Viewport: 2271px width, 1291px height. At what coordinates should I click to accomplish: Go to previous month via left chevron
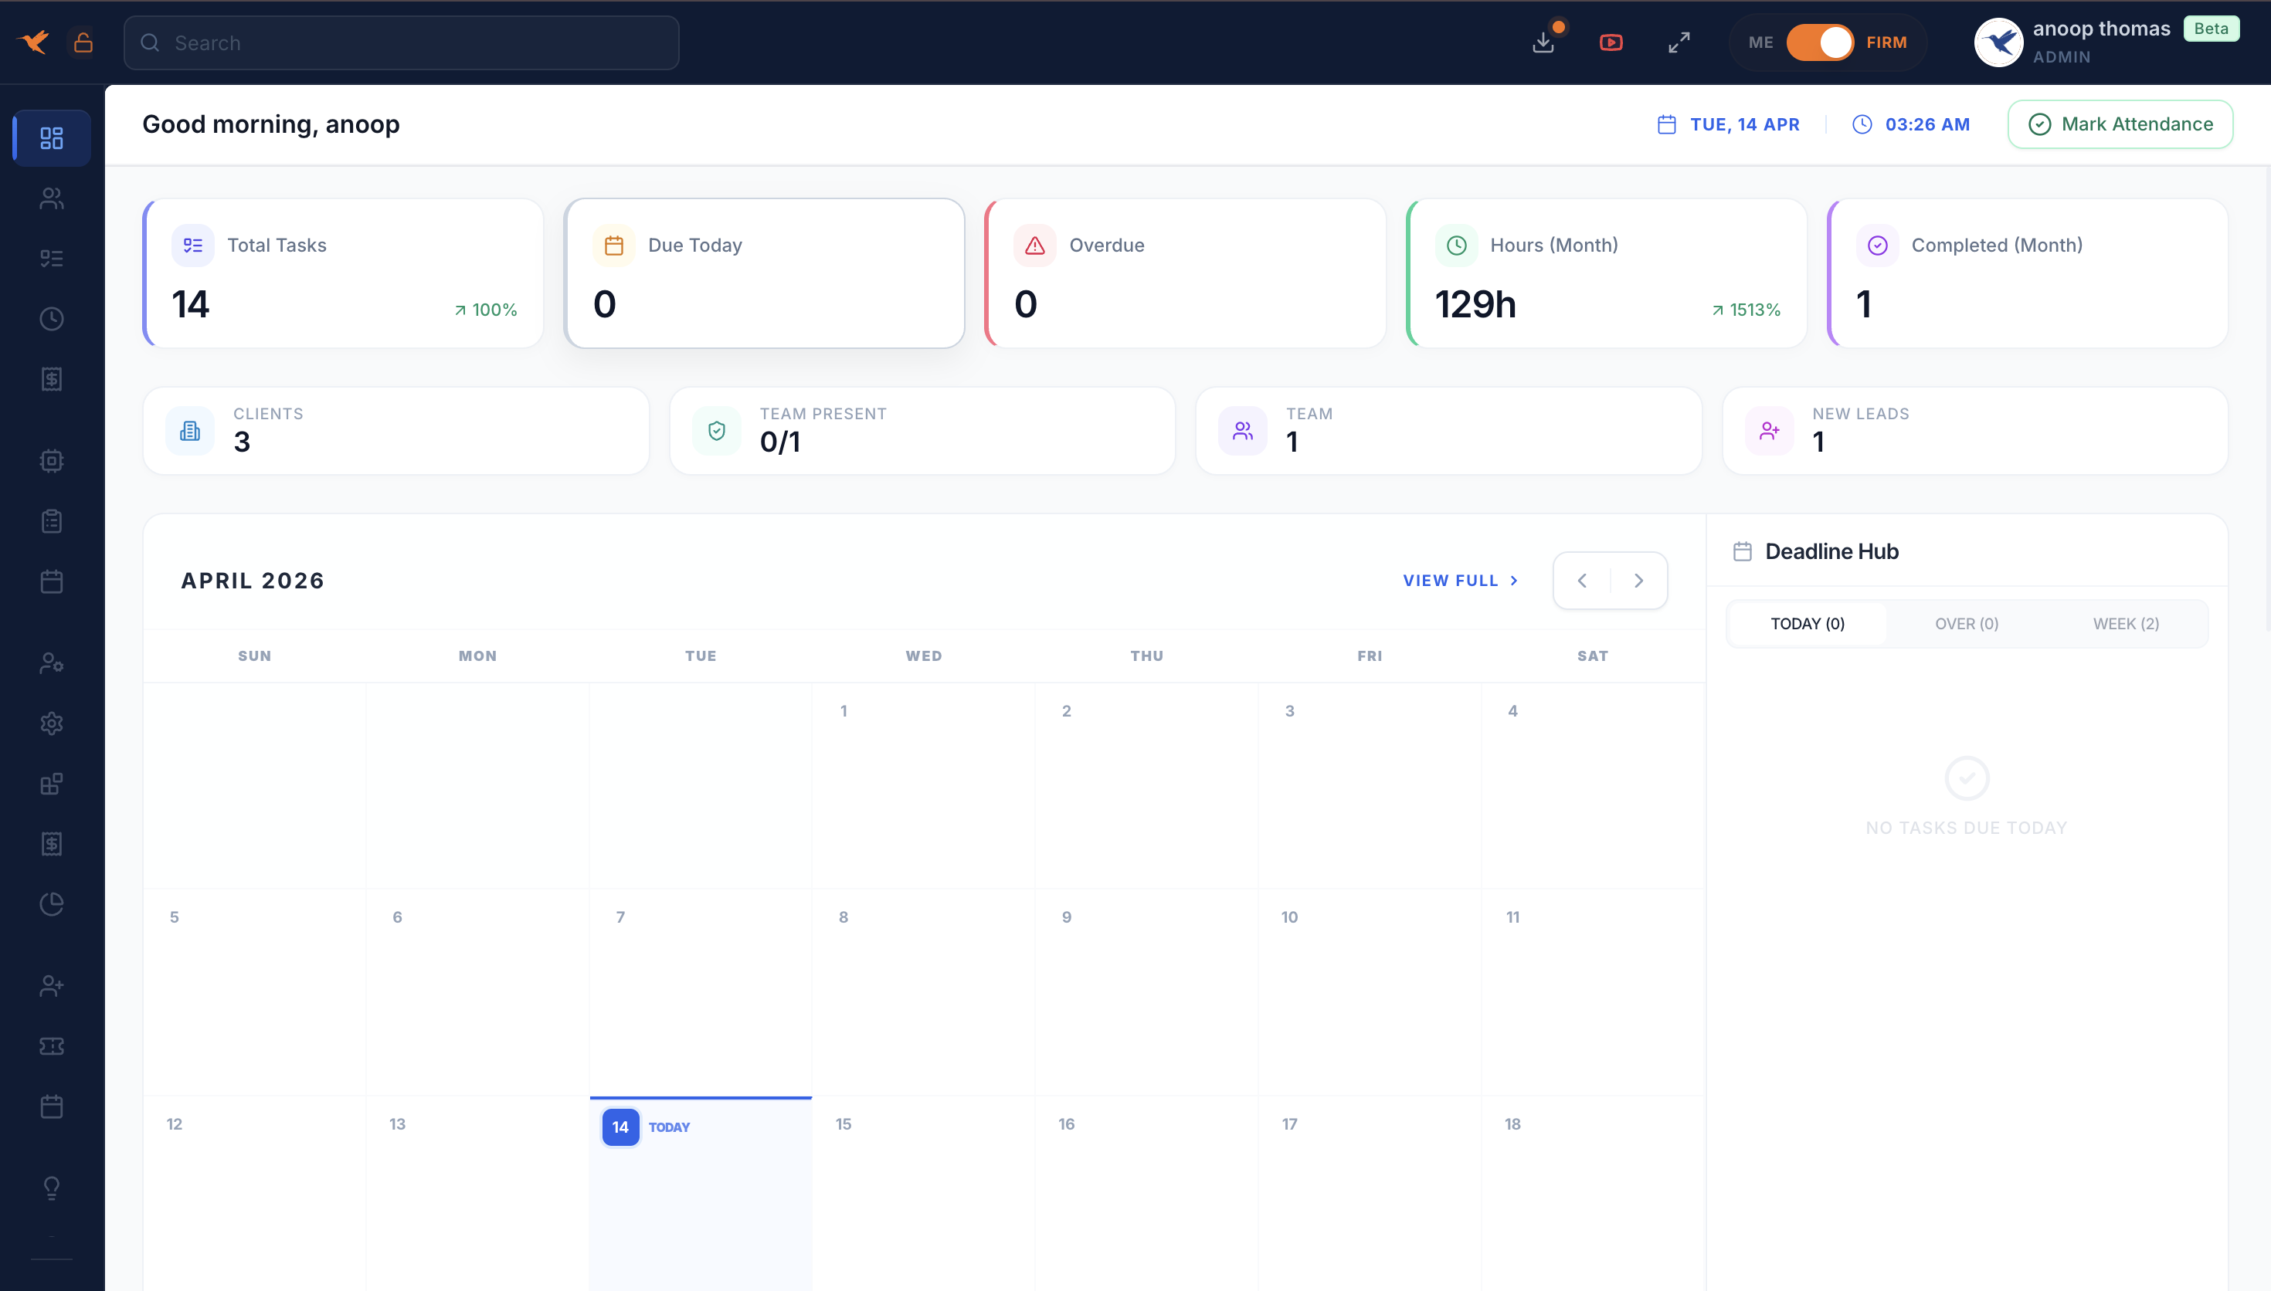coord(1582,580)
